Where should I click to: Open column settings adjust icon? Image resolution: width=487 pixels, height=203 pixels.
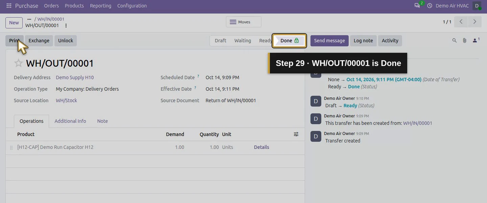tap(296, 134)
